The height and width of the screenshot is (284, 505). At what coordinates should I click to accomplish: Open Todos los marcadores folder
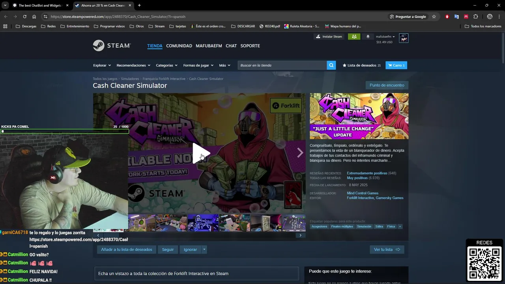click(483, 26)
